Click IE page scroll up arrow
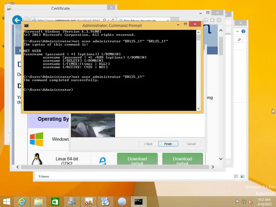This screenshot has width=276, height=207. pyautogui.click(x=221, y=30)
